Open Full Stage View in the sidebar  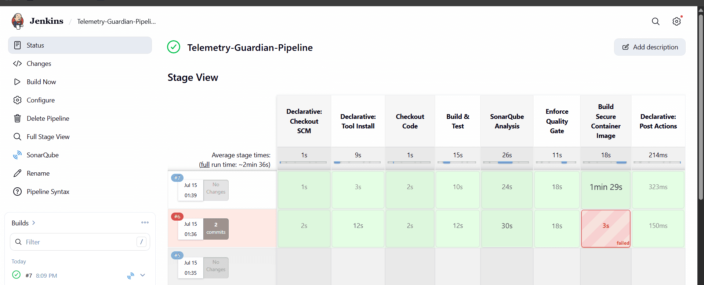point(80,137)
